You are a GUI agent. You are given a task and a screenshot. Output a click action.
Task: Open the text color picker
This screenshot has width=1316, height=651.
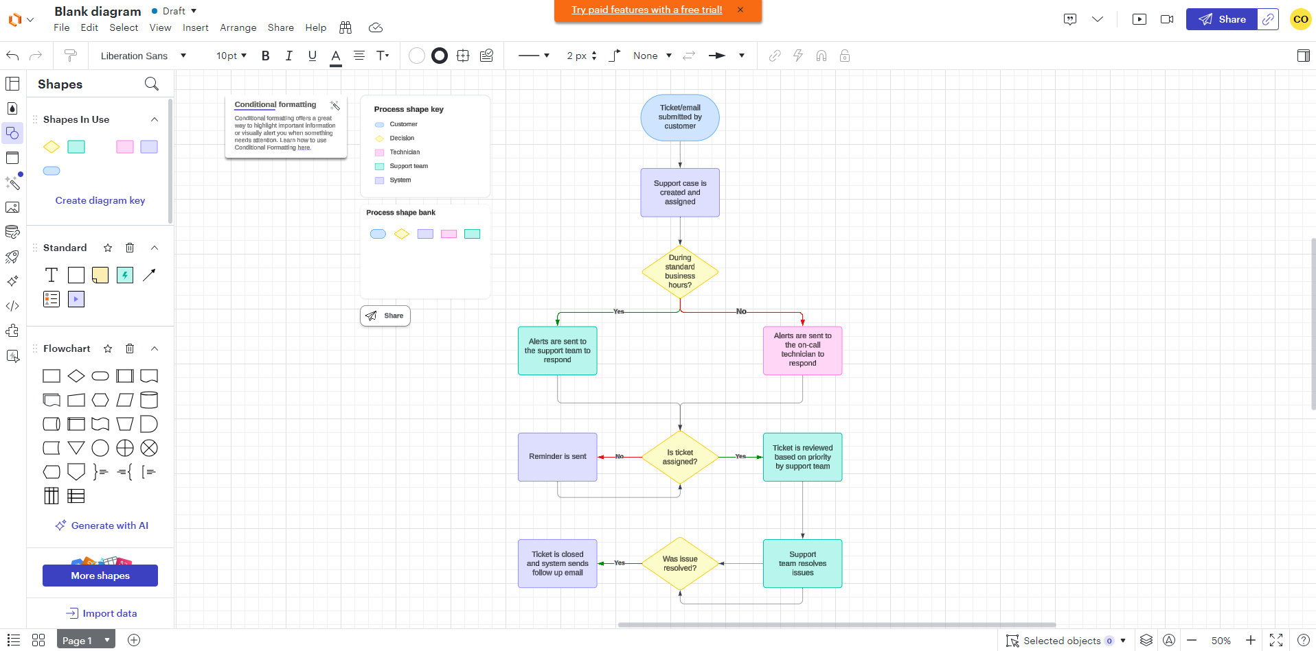(336, 56)
